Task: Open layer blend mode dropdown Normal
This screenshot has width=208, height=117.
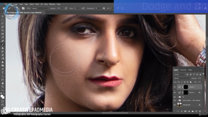Action: (182, 78)
